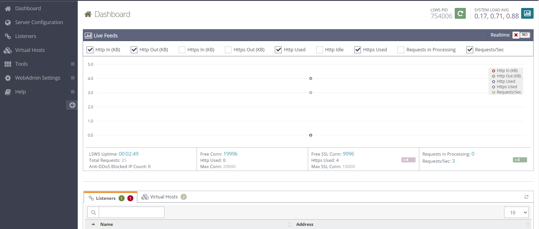Click the Dashboard home icon in header

88,14
